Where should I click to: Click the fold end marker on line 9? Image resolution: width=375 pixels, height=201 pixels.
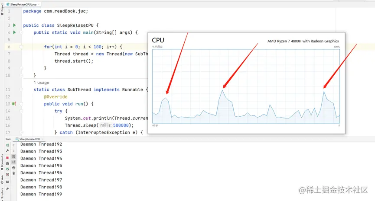tap(21, 68)
